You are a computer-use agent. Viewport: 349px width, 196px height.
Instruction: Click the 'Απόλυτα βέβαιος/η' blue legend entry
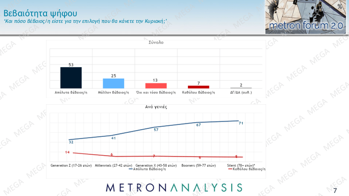tap(148, 169)
